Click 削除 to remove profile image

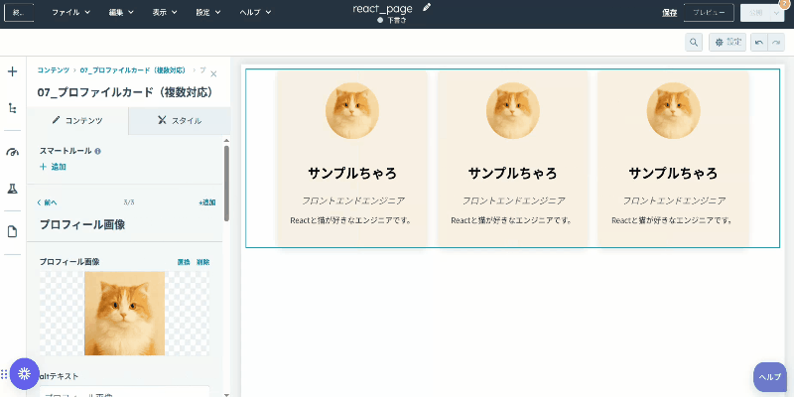click(x=203, y=262)
